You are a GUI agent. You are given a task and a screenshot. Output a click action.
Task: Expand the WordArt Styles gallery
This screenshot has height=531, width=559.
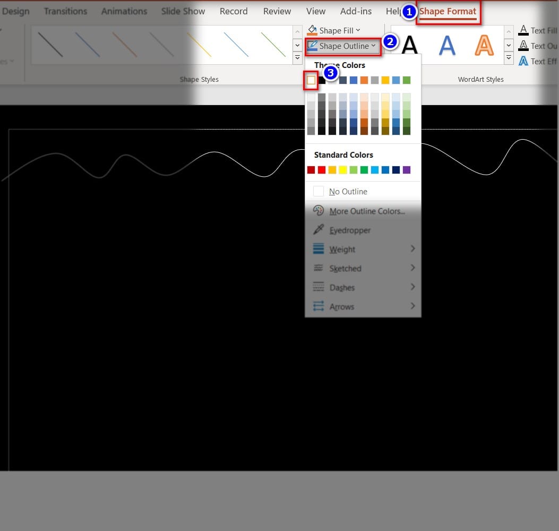509,57
